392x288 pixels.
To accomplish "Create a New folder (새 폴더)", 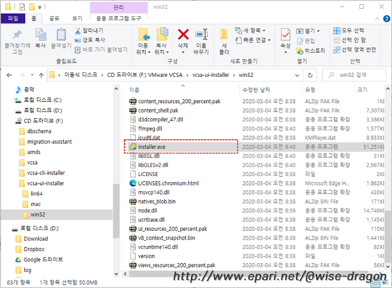I will tap(224, 41).
